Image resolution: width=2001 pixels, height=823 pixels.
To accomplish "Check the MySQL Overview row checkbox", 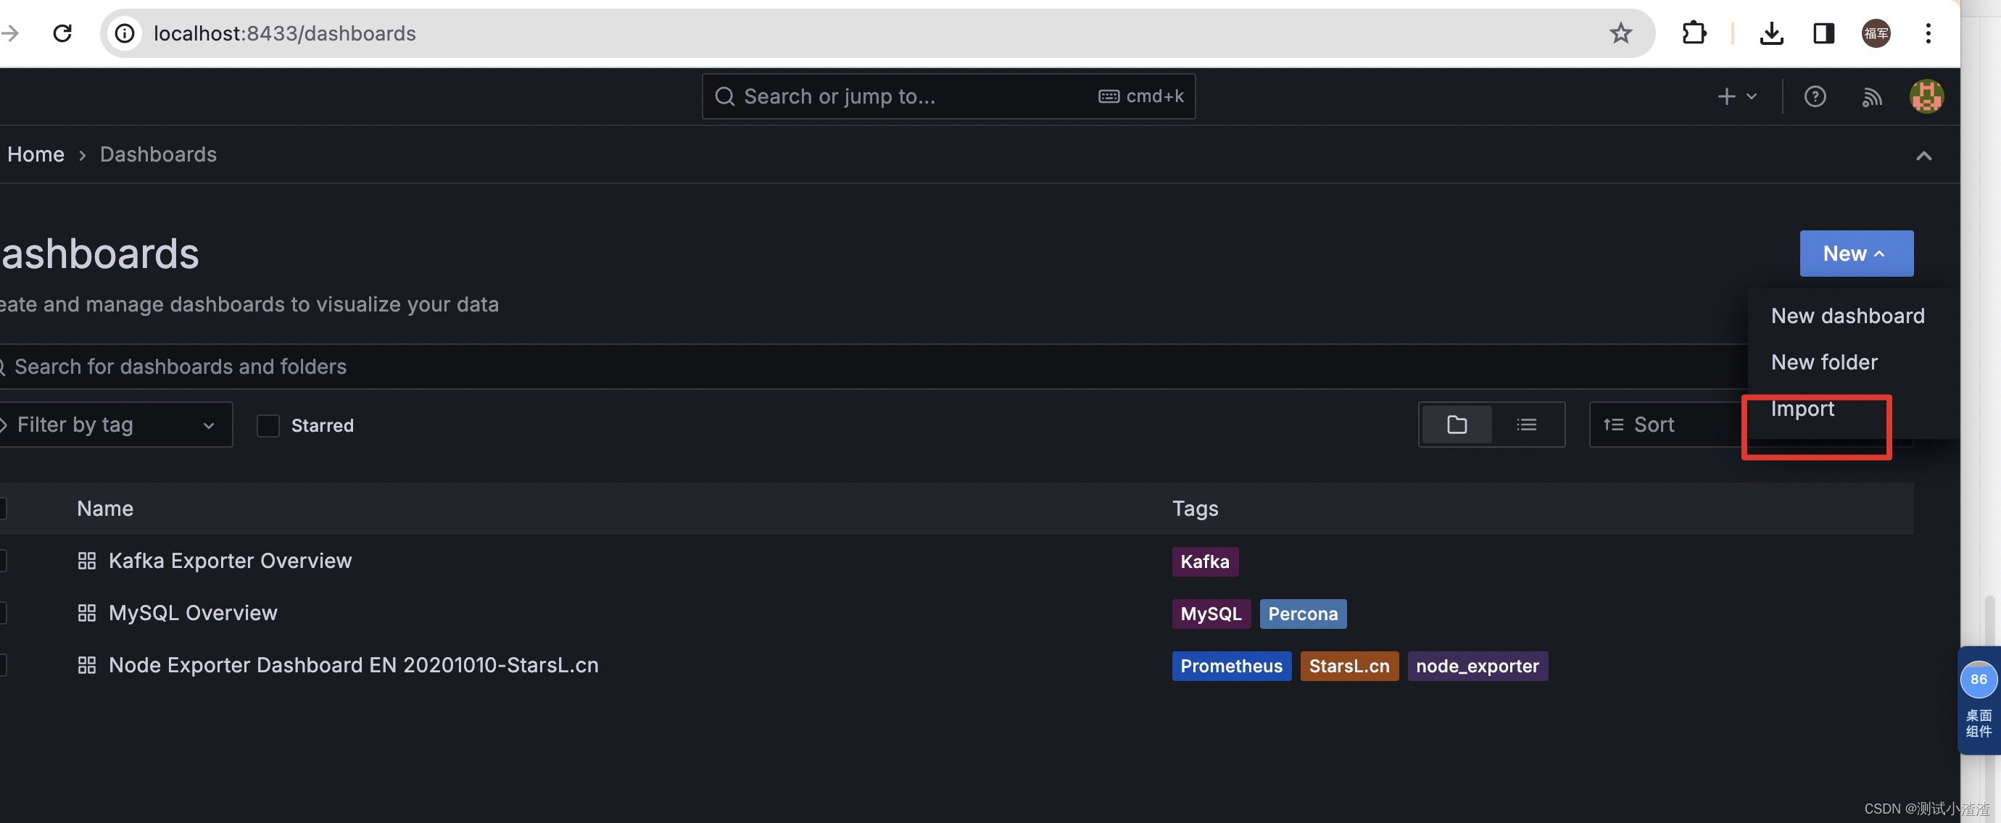I will pyautogui.click(x=2, y=613).
